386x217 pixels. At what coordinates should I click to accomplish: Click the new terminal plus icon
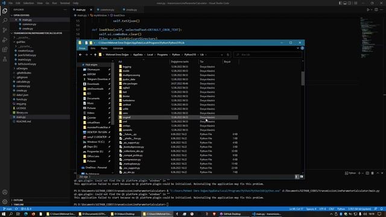pyautogui.click(x=359, y=173)
